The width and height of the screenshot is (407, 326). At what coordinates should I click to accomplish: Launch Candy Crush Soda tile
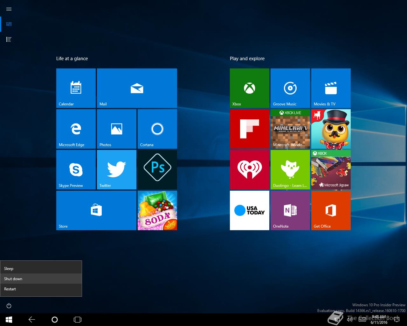pyautogui.click(x=157, y=210)
